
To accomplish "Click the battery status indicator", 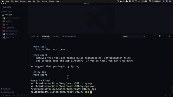I will pos(144,1).
